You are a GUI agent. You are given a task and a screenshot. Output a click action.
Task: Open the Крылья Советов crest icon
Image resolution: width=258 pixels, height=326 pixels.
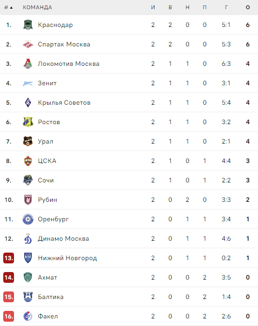point(28,103)
